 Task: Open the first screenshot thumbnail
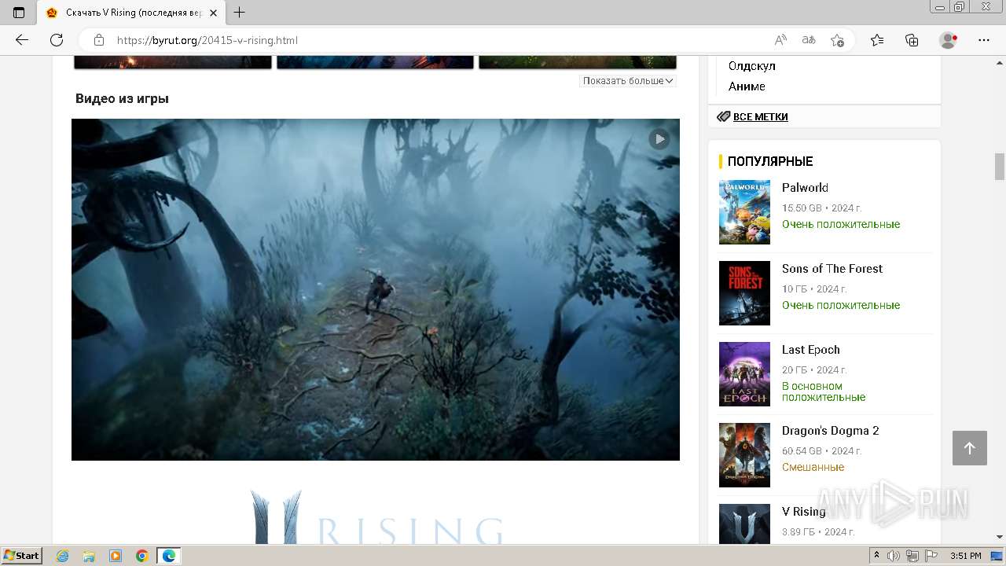173,62
